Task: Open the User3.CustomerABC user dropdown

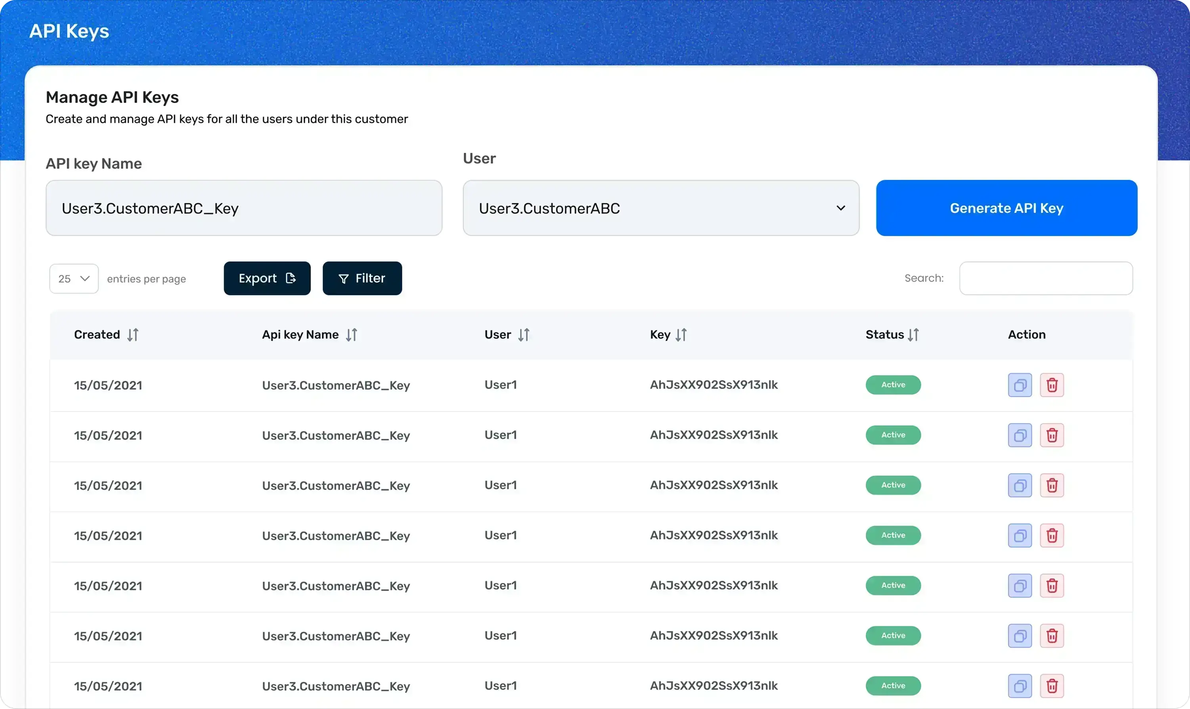Action: coord(661,208)
